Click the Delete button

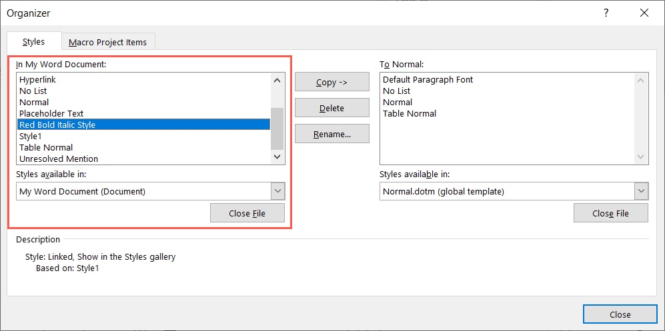click(331, 108)
